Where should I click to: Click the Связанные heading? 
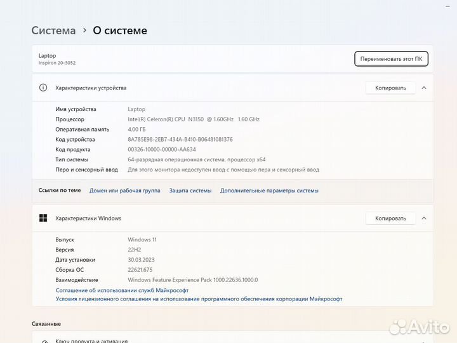point(46,324)
